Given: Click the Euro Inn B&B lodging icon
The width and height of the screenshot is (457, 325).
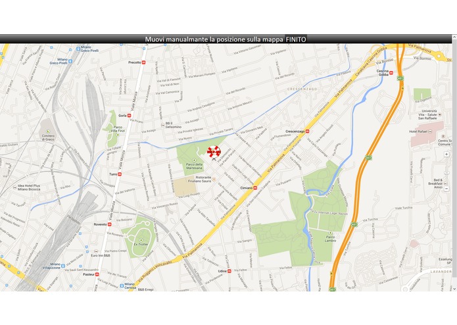Looking at the screenshot, I should point(96,251).
